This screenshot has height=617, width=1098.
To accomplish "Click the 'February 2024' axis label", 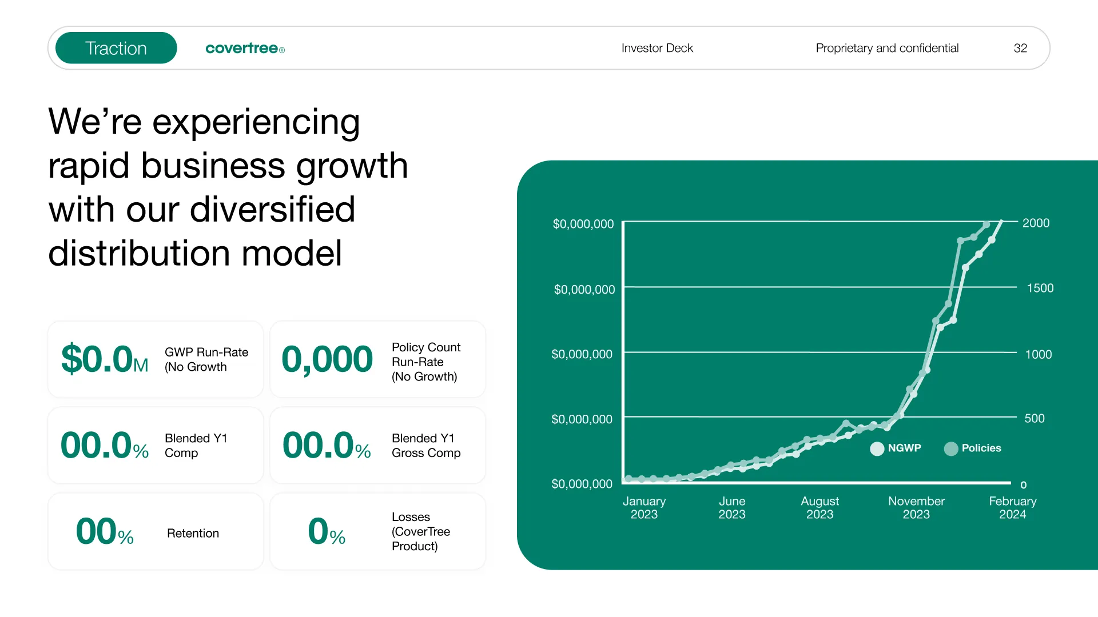I will coord(1013,507).
